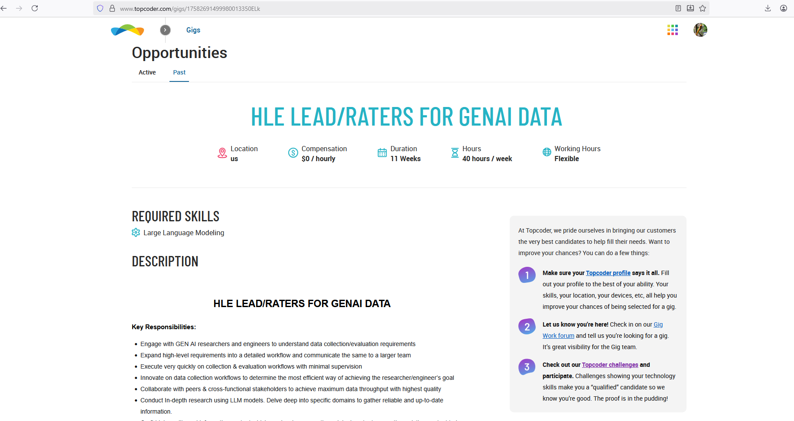Click the browser address bar URL
794x421 pixels.
point(190,9)
